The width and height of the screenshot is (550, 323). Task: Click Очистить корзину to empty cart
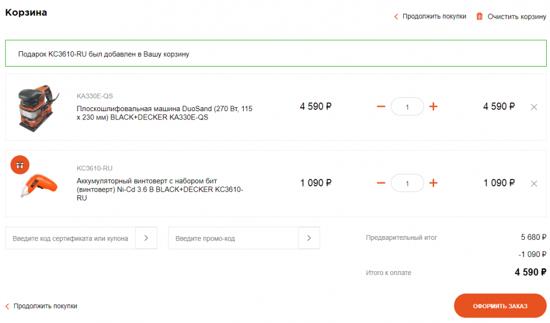click(x=516, y=17)
